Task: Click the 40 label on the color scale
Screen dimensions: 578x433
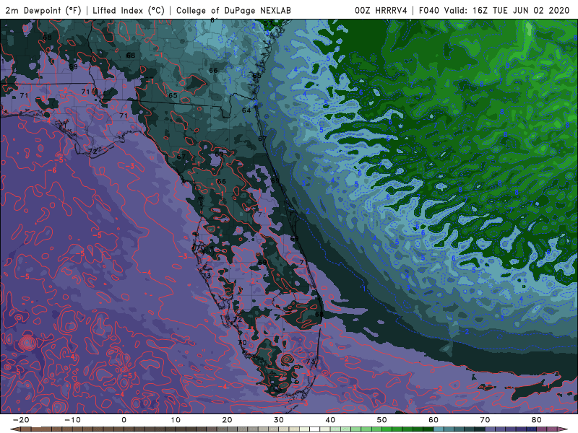Action: click(330, 420)
